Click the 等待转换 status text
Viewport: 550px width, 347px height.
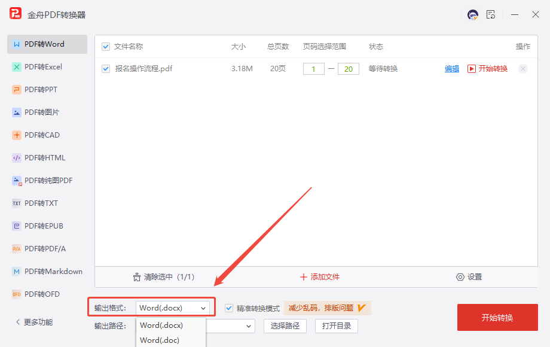point(383,69)
